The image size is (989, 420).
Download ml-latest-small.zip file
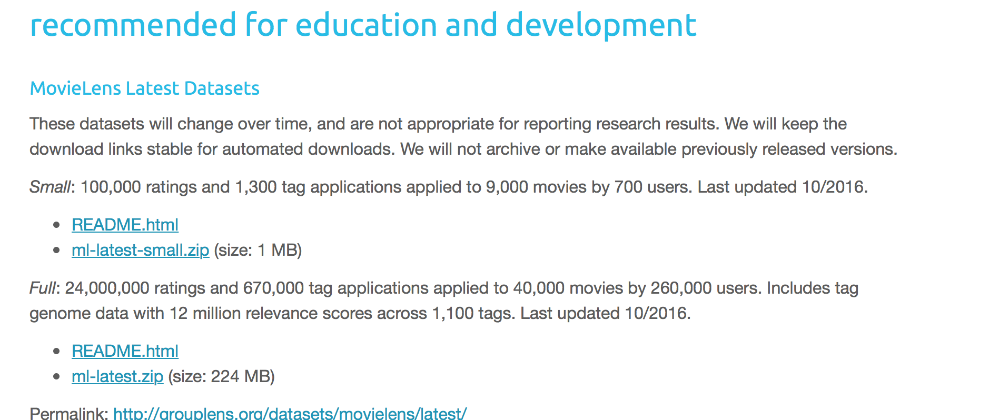140,250
